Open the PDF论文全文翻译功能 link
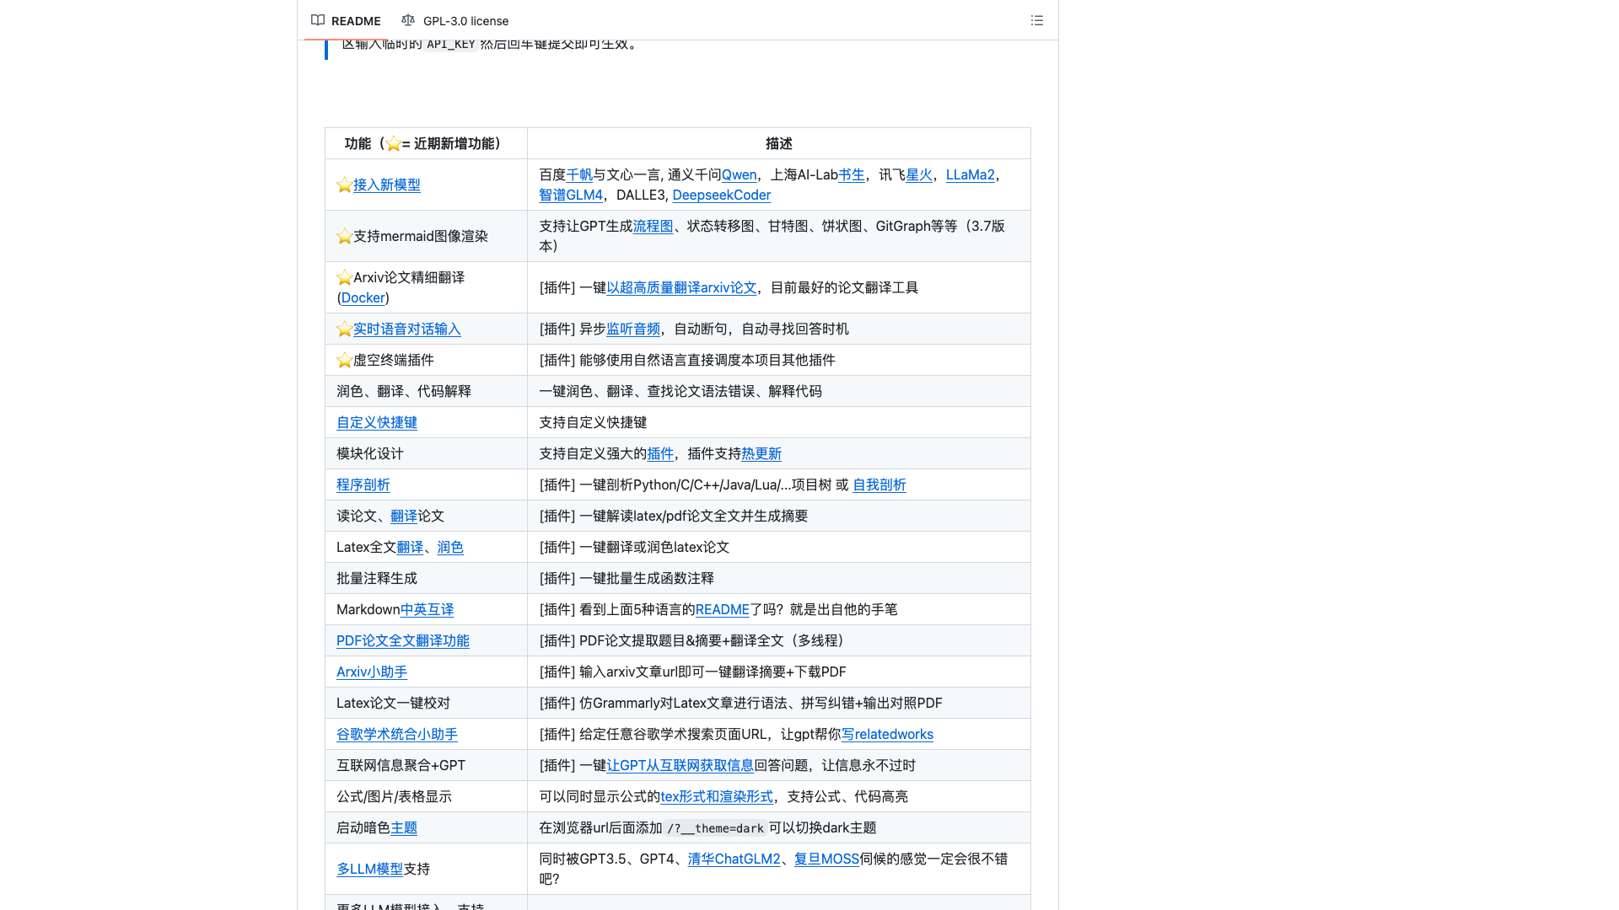Viewport: 1619px width, 910px height. pos(403,640)
